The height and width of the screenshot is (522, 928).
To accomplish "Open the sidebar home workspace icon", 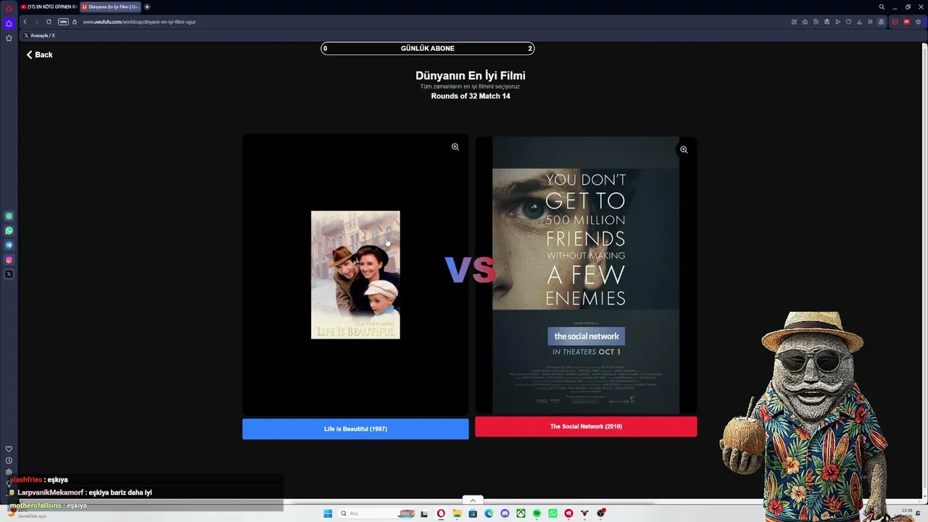I will point(9,23).
